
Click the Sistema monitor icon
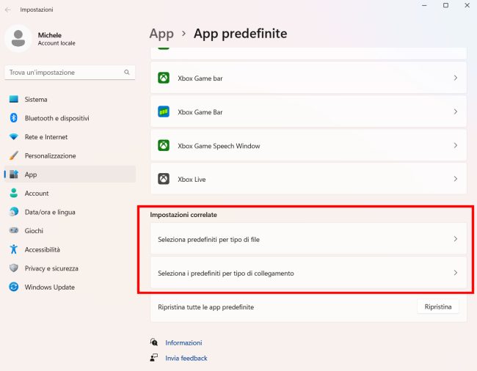click(x=14, y=99)
